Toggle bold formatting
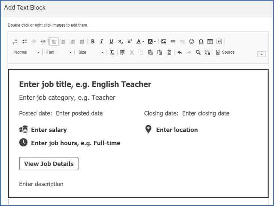 point(93,42)
